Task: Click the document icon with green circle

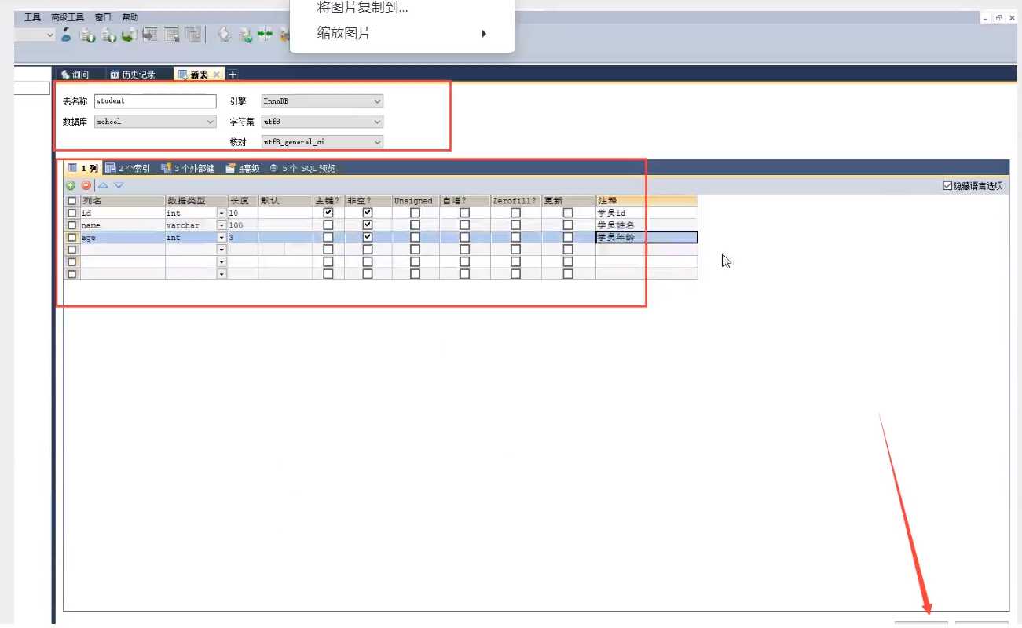Action: (x=245, y=35)
